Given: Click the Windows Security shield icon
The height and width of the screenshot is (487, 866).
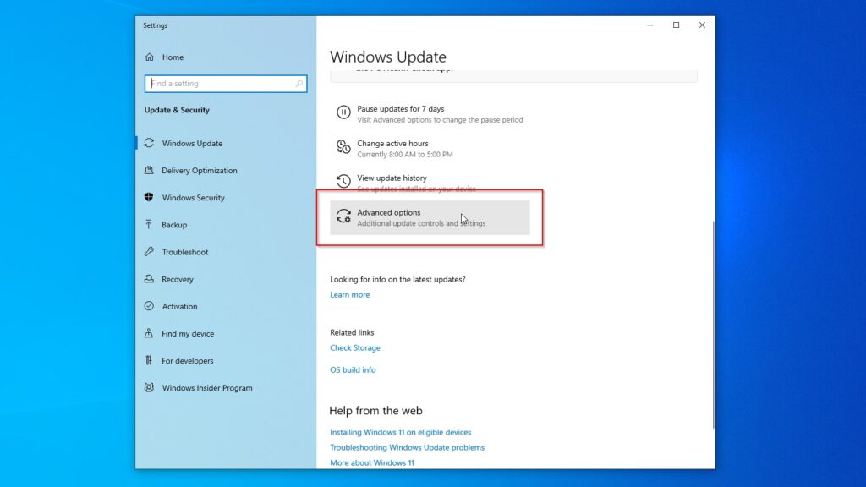Looking at the screenshot, I should pyautogui.click(x=151, y=197).
